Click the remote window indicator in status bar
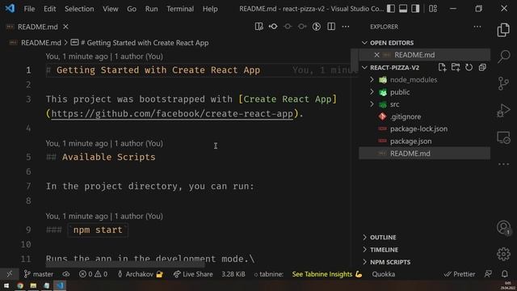 tap(9, 274)
